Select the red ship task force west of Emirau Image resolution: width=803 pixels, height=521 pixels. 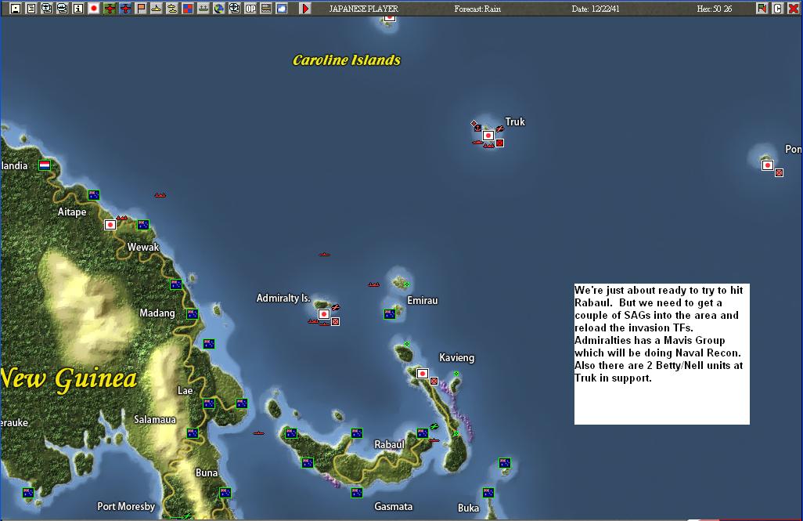[x=374, y=284]
